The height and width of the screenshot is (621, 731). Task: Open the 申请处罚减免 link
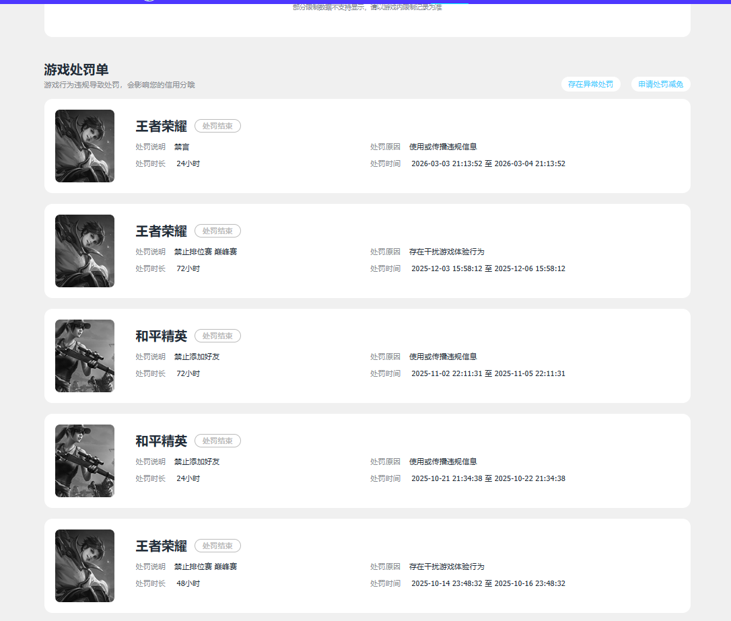click(660, 84)
